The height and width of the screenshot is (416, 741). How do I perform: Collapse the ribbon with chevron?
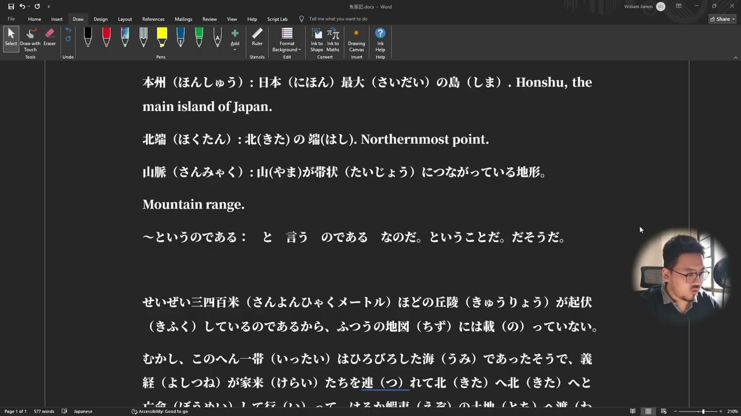(x=736, y=57)
